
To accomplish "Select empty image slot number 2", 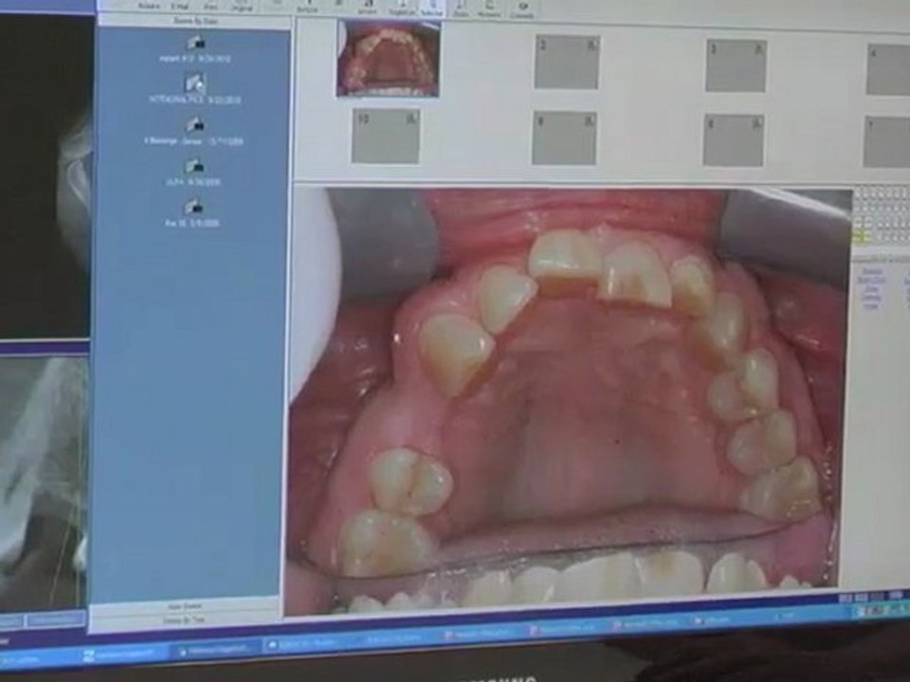I will 567,63.
